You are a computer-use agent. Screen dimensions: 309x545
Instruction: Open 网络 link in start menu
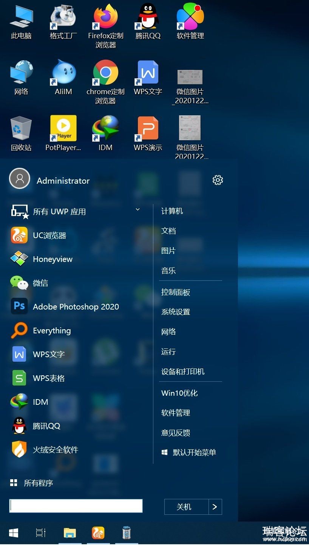[168, 332]
